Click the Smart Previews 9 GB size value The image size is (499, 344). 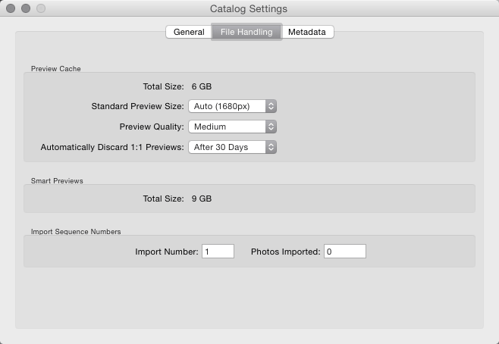(x=202, y=199)
